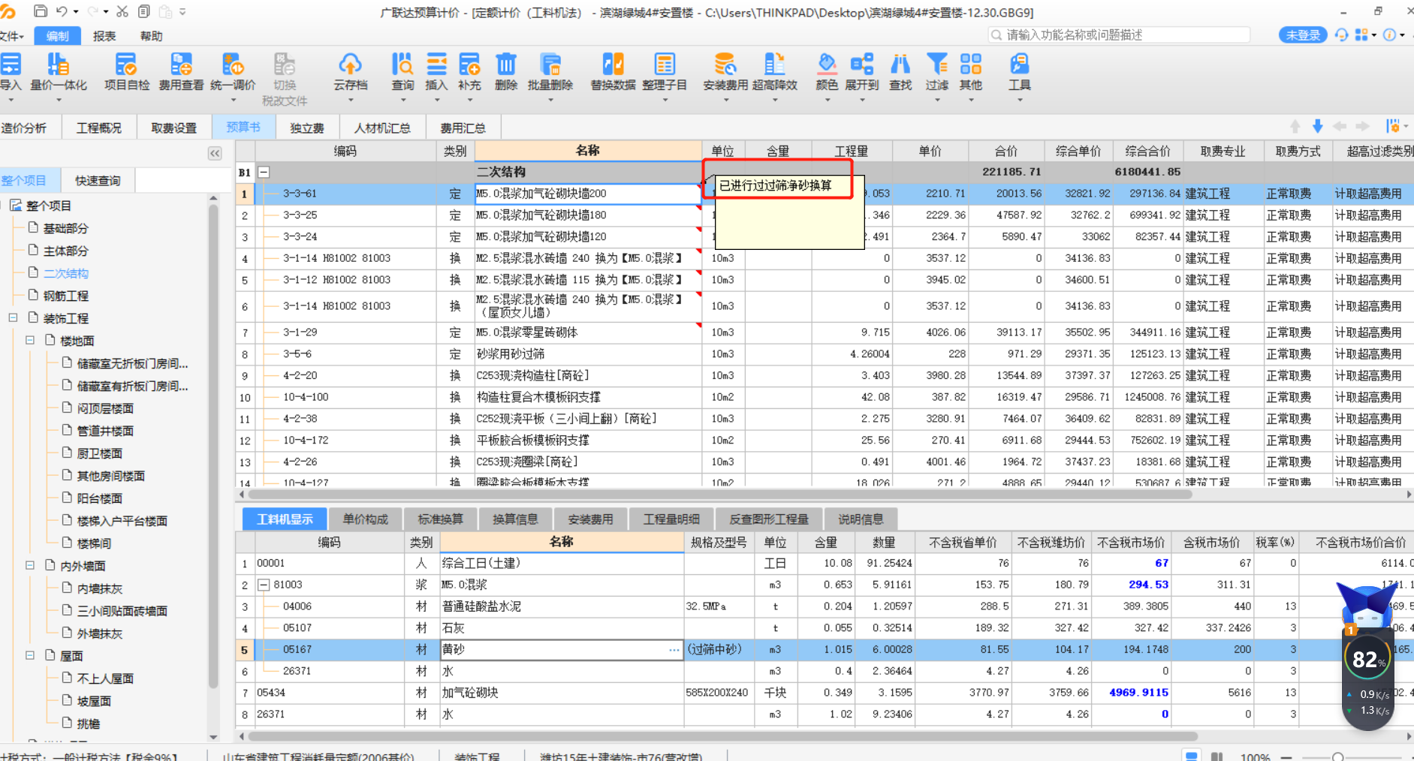Click the 82% floating assistant widget
Viewport: 1414px width, 761px height.
[1367, 658]
